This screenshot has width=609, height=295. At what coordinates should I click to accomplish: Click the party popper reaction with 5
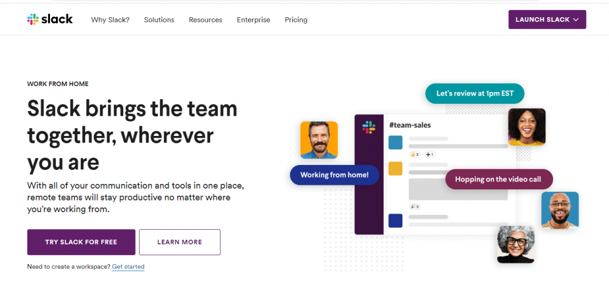coord(415,207)
